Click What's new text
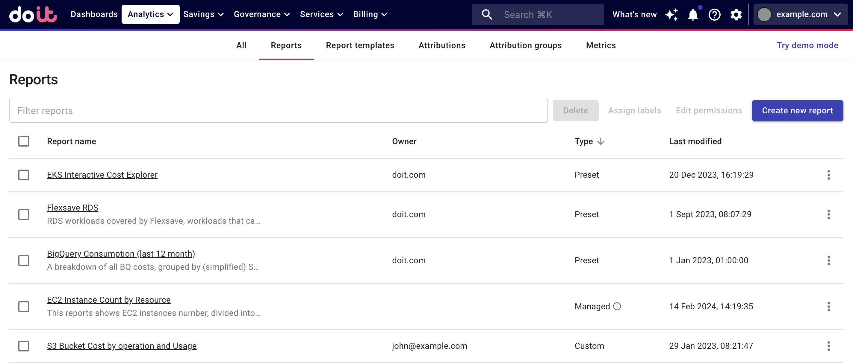Screen dimensions: 853x364 [634, 14]
